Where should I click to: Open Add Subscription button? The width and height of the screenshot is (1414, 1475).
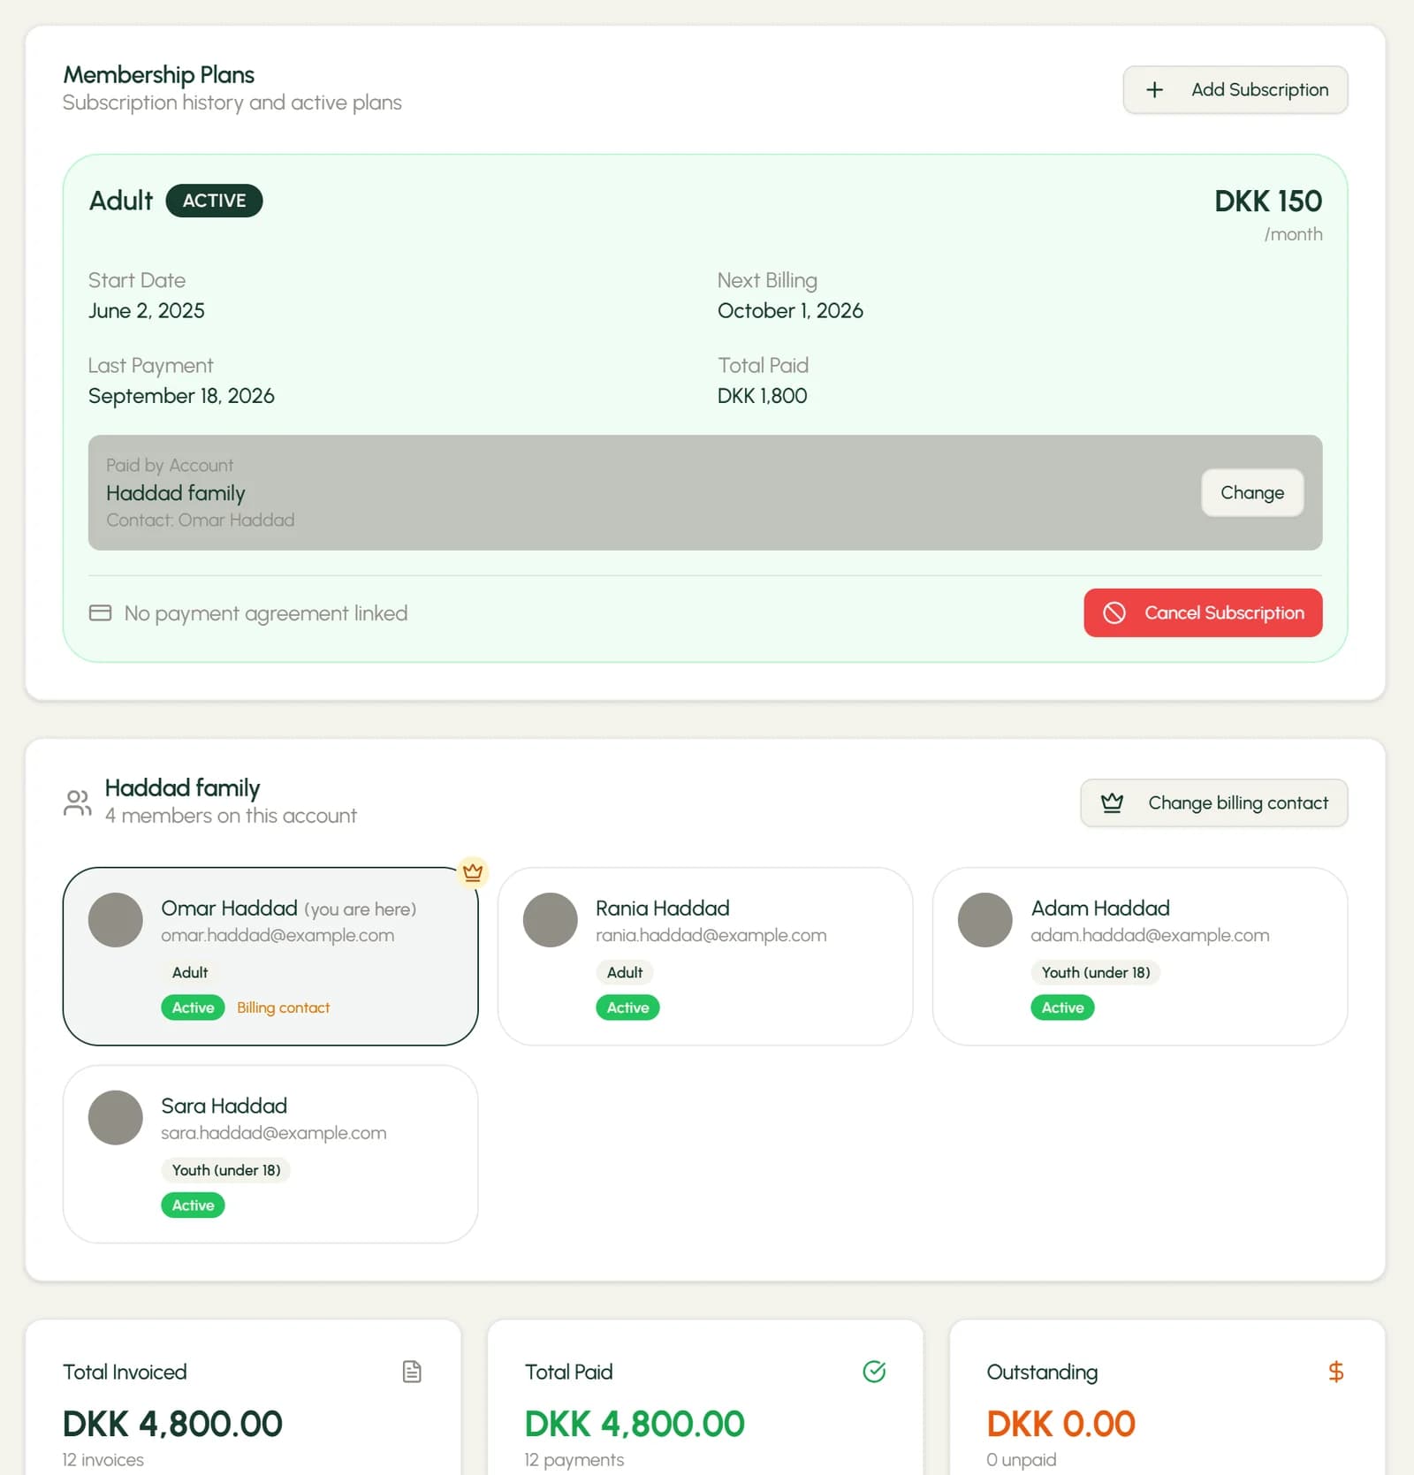[x=1235, y=90]
